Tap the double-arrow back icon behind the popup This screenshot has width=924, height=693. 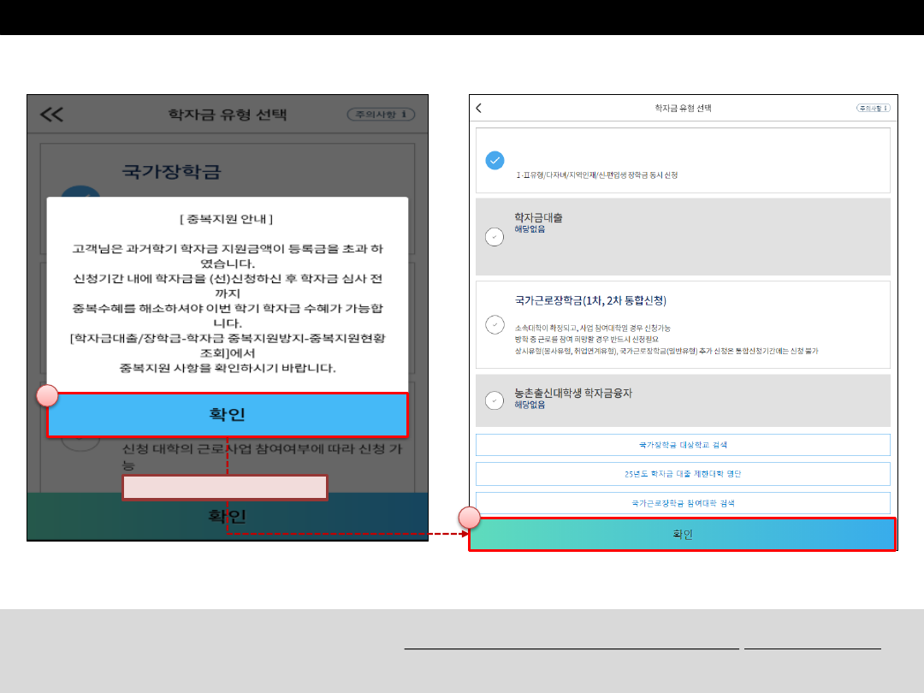(52, 115)
